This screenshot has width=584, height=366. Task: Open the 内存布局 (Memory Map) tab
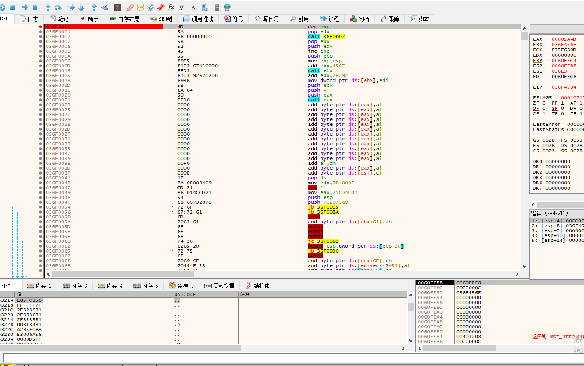(x=124, y=19)
